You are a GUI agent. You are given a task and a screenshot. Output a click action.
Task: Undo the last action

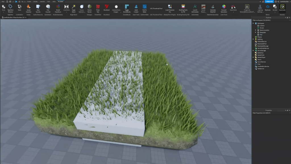pyautogui.click(x=22, y=1)
